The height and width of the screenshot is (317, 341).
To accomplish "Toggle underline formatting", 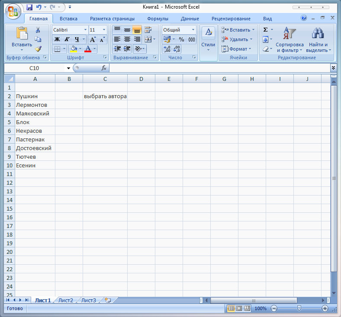I will [x=77, y=39].
